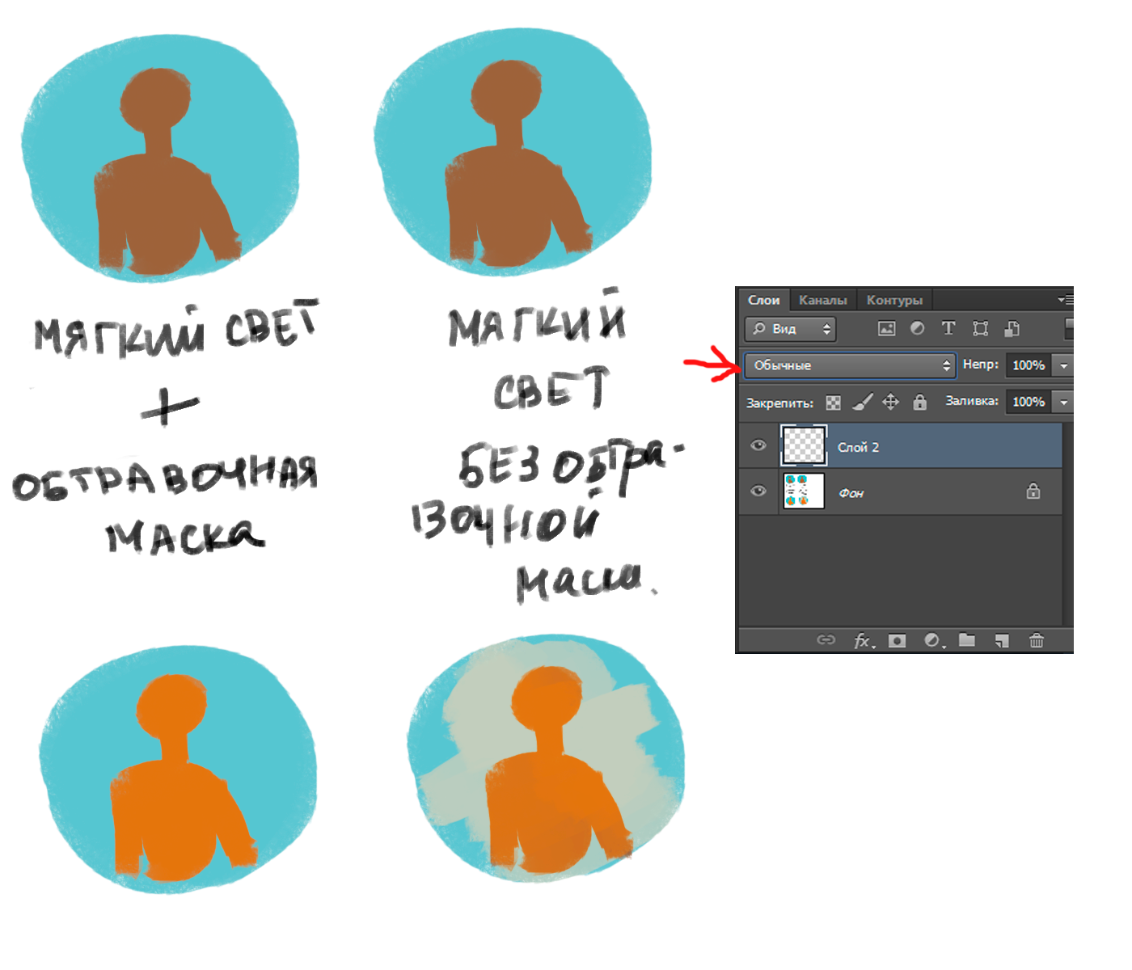Add layer style with the fx button

864,641
